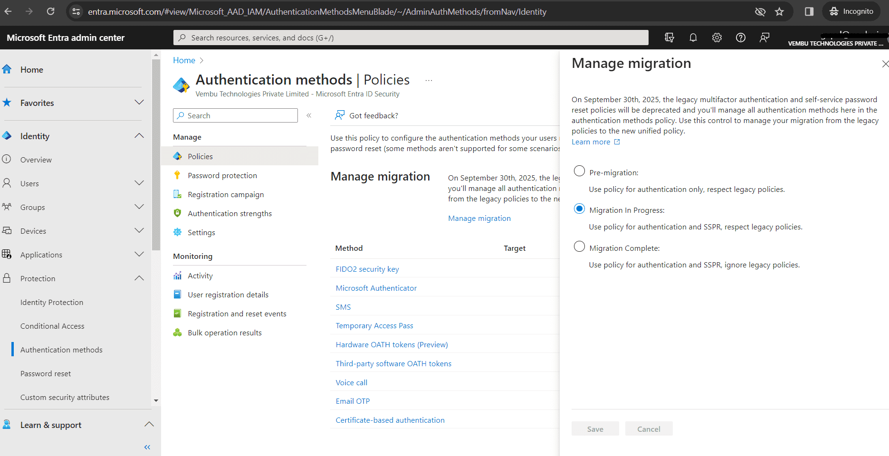Expand the Devices chevron
This screenshot has width=889, height=456.
click(x=139, y=231)
